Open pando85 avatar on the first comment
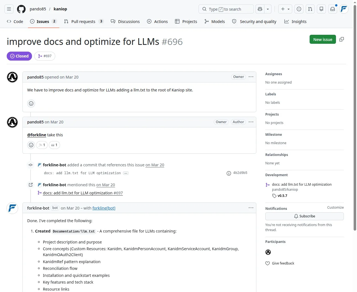Screen dimensions: 357x292 (x=12, y=77)
